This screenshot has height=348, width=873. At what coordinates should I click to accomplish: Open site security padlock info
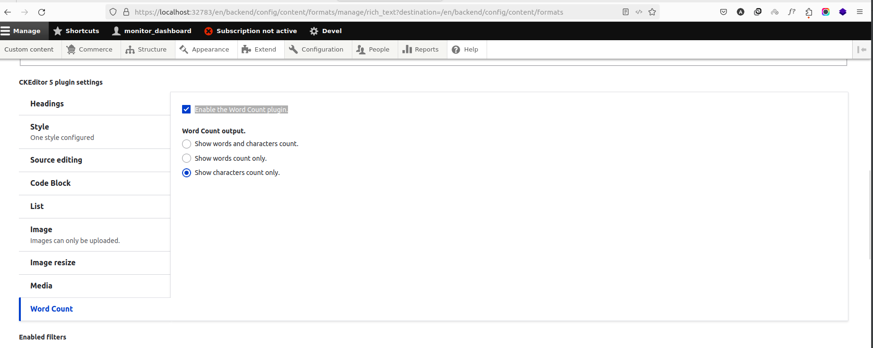tap(126, 12)
